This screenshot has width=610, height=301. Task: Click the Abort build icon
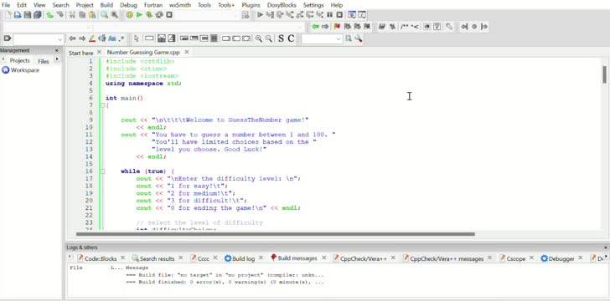[169, 15]
